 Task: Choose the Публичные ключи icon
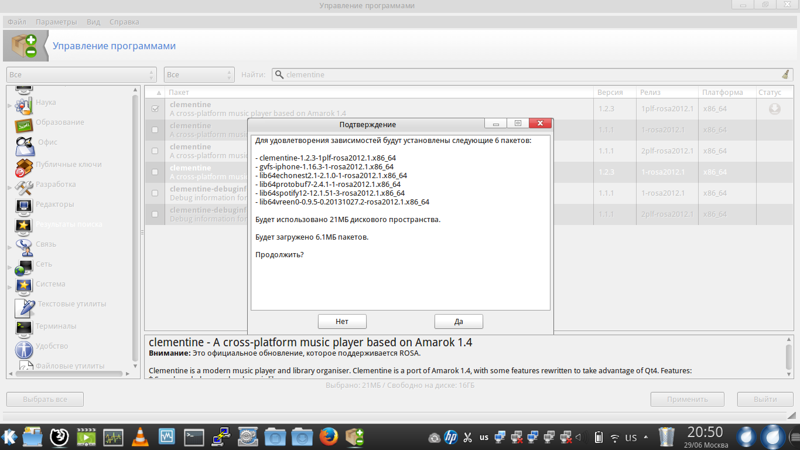click(x=23, y=167)
